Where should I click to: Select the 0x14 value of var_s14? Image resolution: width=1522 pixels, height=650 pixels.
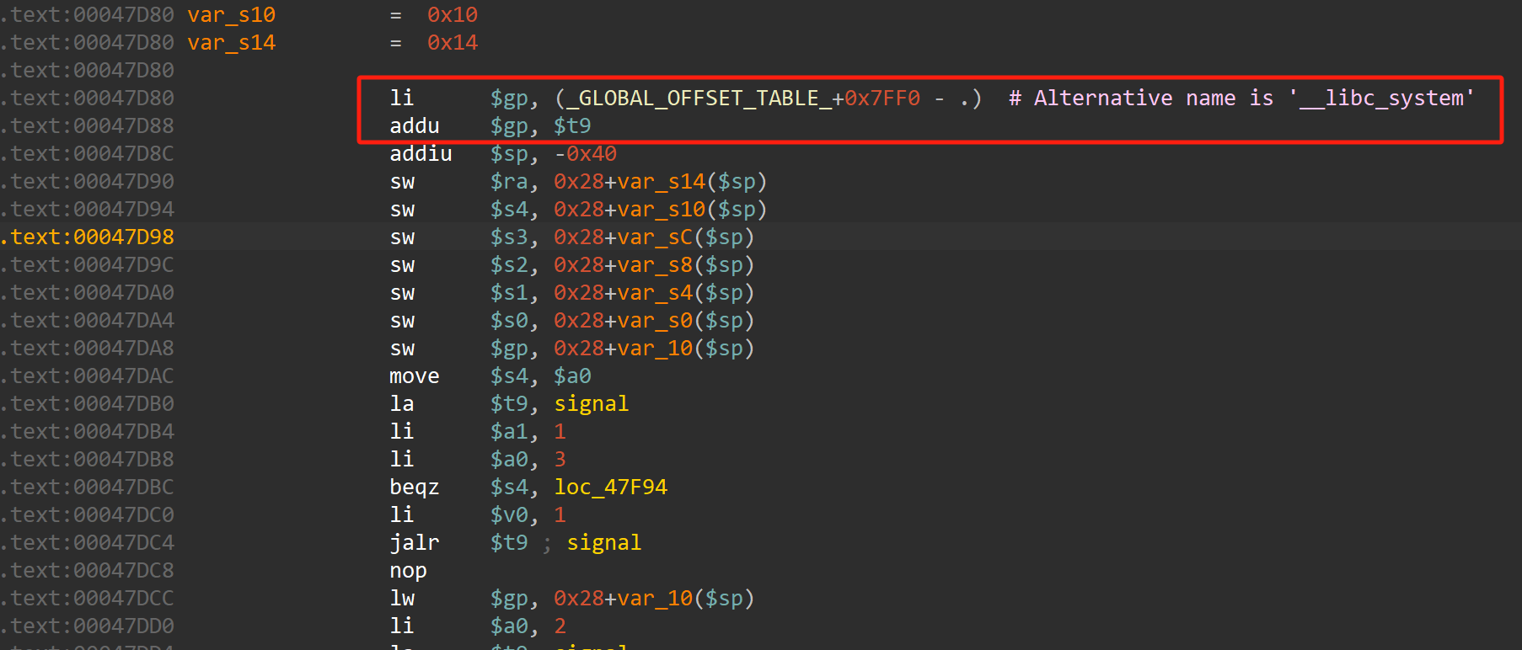tap(452, 43)
